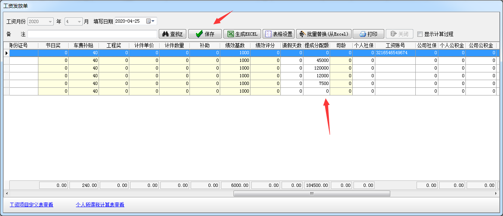Click the 绩效基数 column header

pos(235,45)
